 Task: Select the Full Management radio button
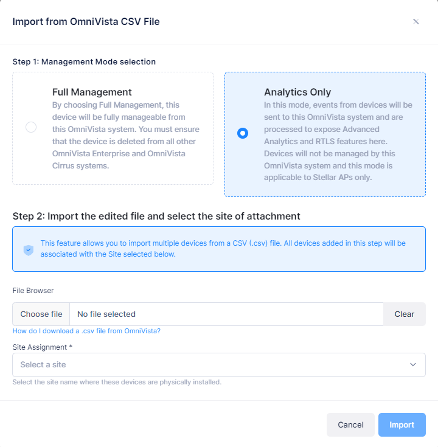point(31,127)
